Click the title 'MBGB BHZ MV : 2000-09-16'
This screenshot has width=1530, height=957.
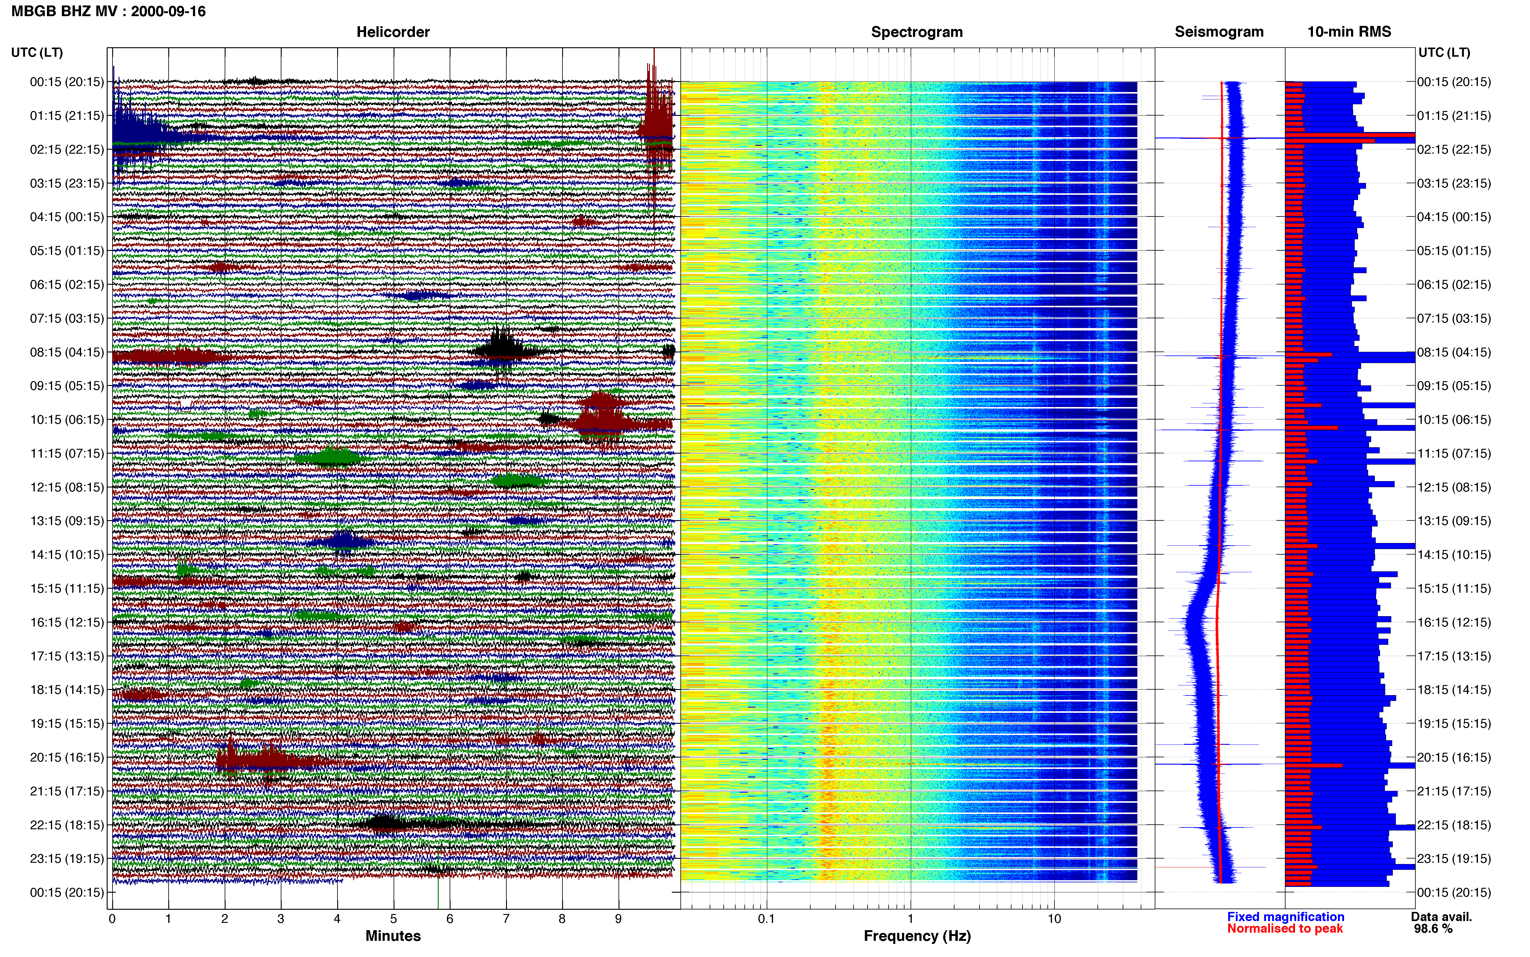pos(108,11)
